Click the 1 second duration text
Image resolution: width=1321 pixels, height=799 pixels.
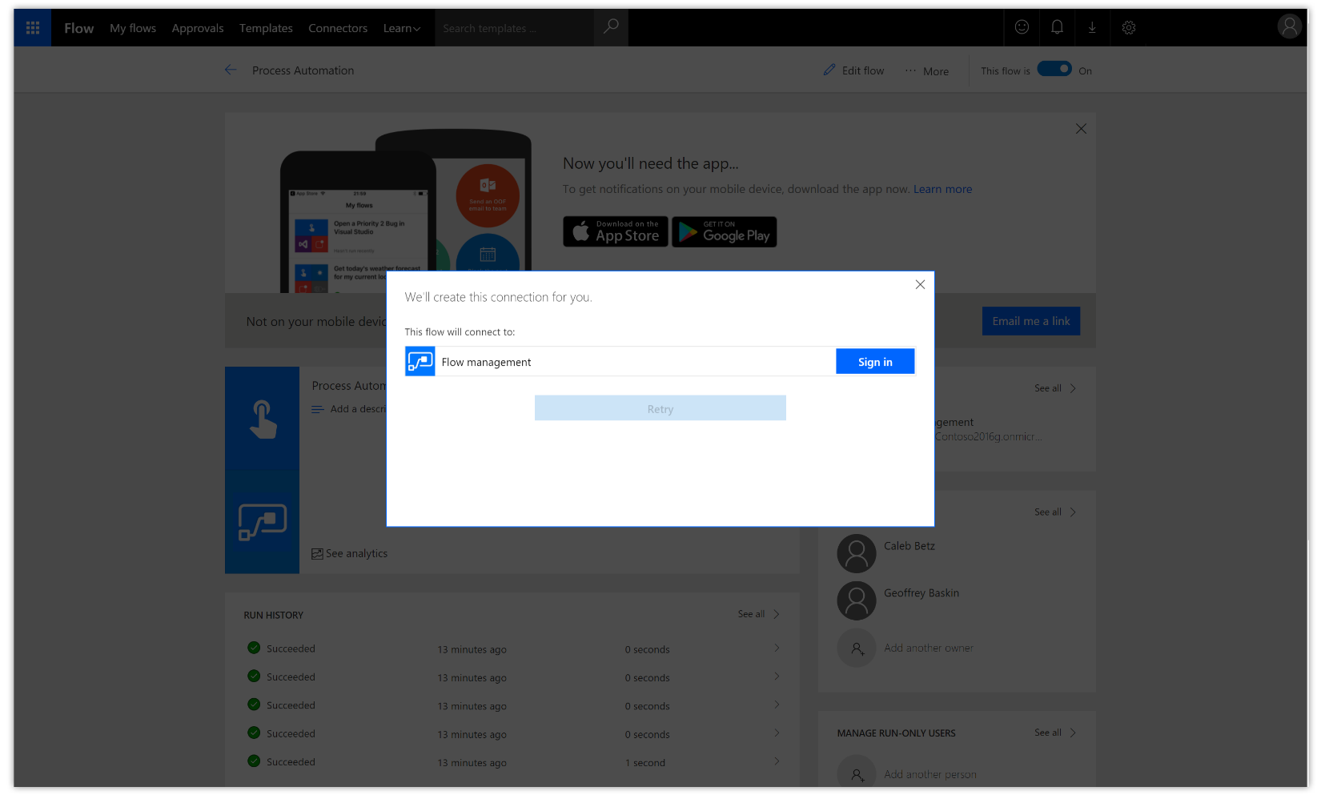click(645, 763)
